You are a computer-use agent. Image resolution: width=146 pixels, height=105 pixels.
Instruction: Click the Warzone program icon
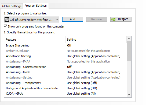pyautogui.click(x=7, y=20)
